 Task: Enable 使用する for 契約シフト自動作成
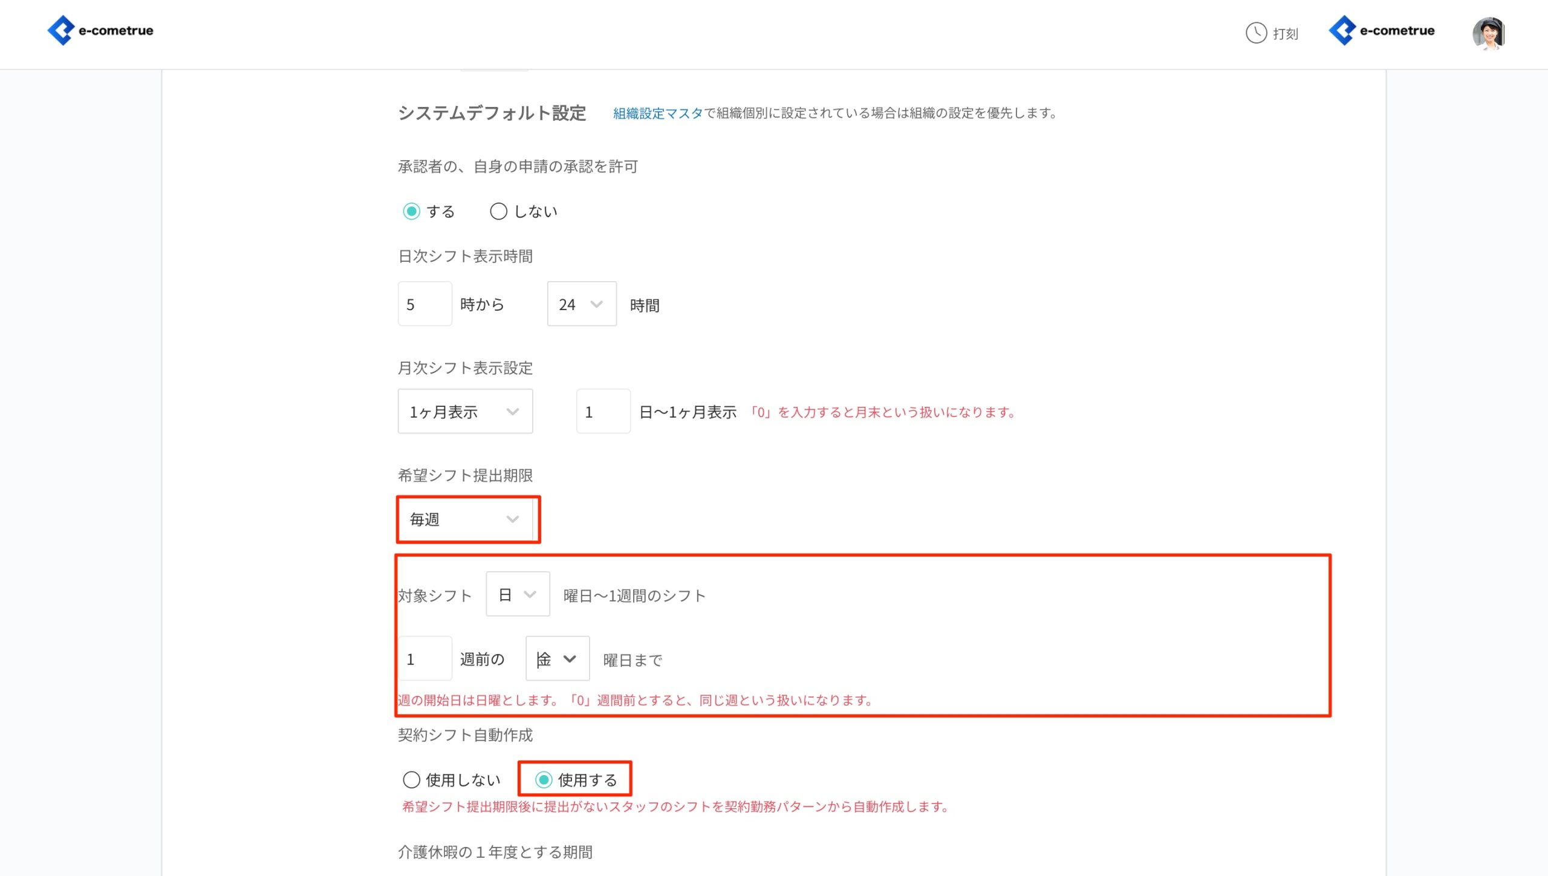click(x=544, y=780)
